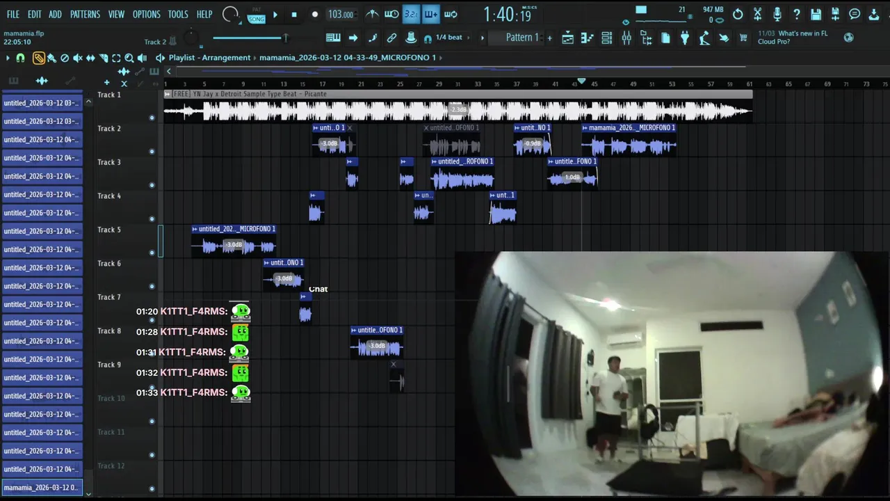Toggle Pat/Song mode switch
Viewport: 890px width, 501px height.
tap(257, 15)
